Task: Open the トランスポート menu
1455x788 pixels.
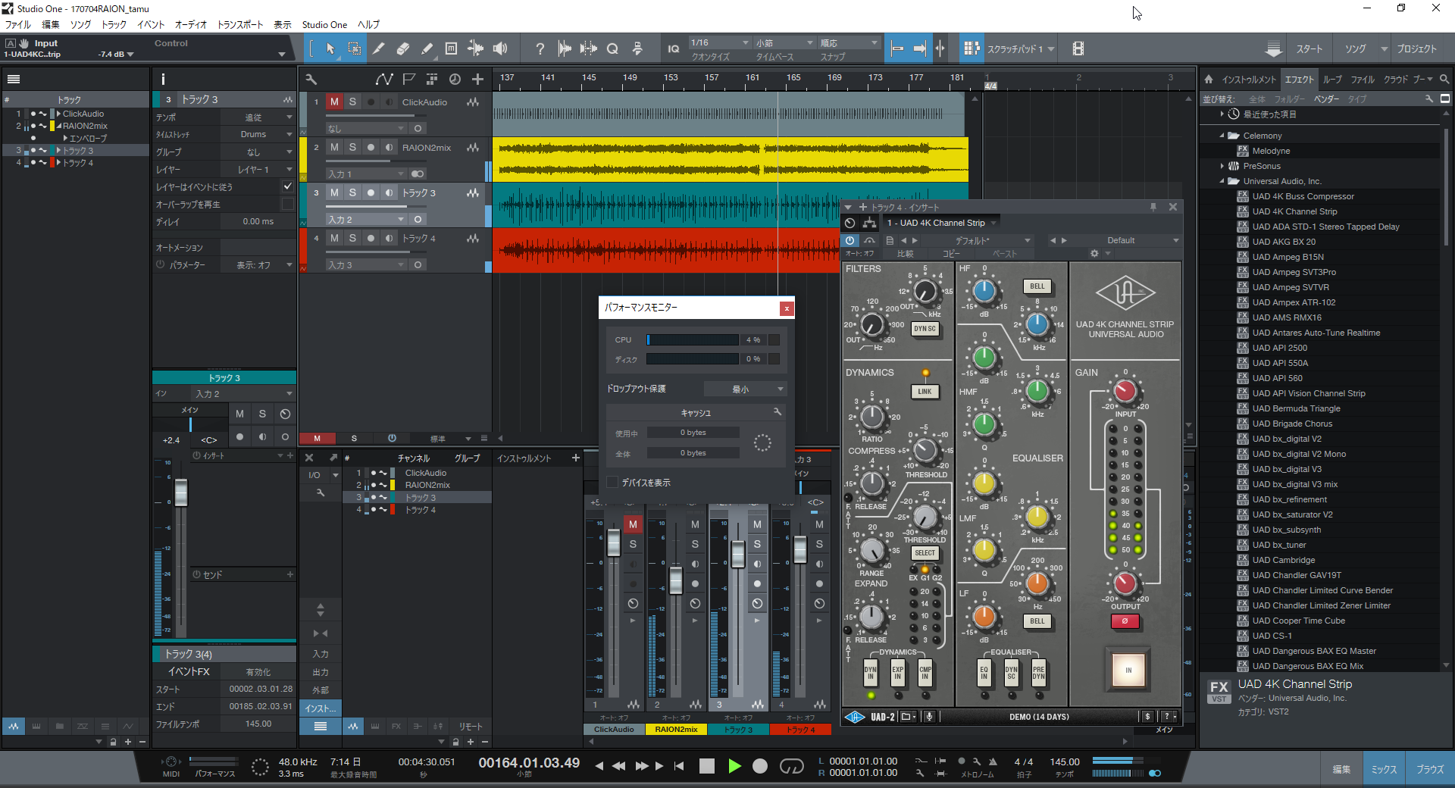Action: [x=240, y=24]
